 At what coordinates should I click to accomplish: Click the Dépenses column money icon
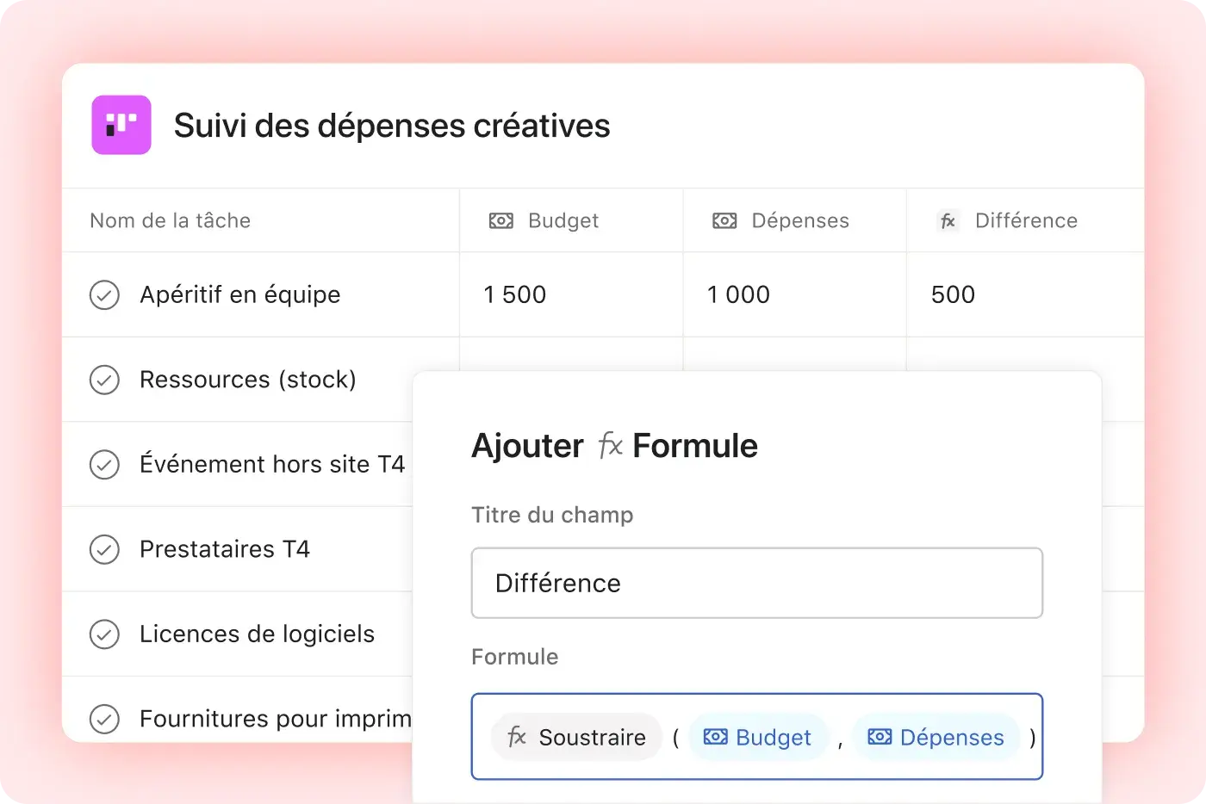pyautogui.click(x=724, y=221)
